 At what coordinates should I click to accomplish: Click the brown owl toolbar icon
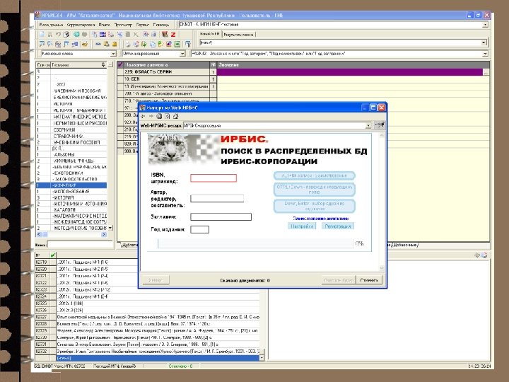(165, 34)
